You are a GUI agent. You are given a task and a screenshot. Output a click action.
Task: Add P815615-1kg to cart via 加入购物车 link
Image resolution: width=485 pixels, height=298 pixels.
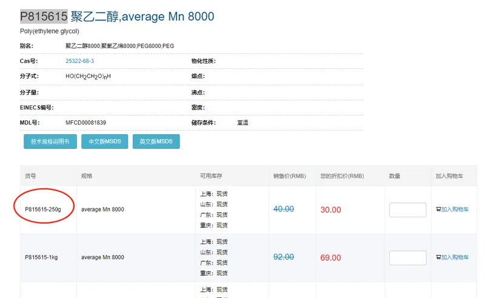click(x=455, y=258)
